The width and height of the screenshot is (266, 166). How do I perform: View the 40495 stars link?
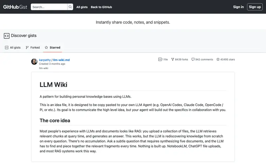226,59
